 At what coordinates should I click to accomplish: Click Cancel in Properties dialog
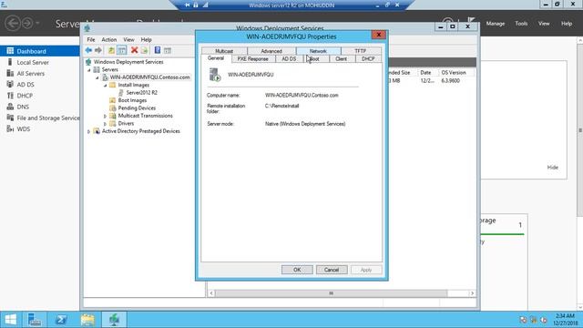tap(332, 270)
